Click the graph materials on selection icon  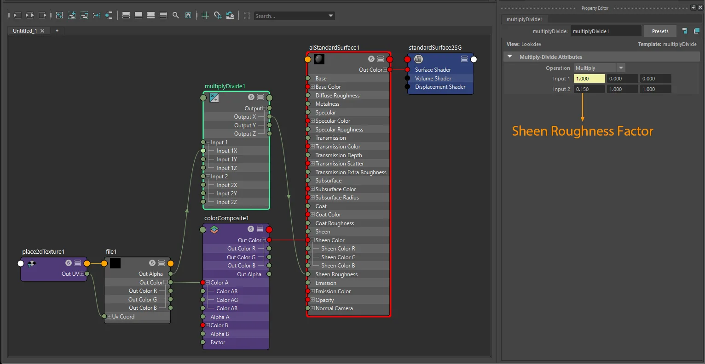[x=109, y=15]
